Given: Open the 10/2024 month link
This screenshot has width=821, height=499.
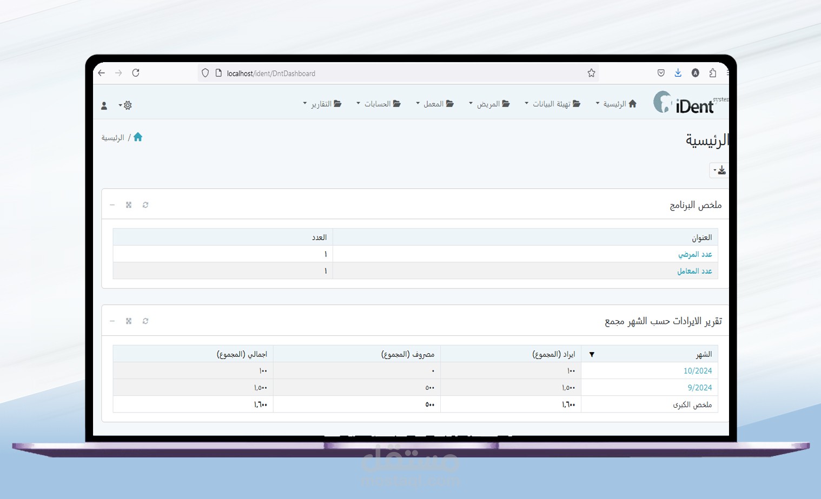Looking at the screenshot, I should pos(698,371).
